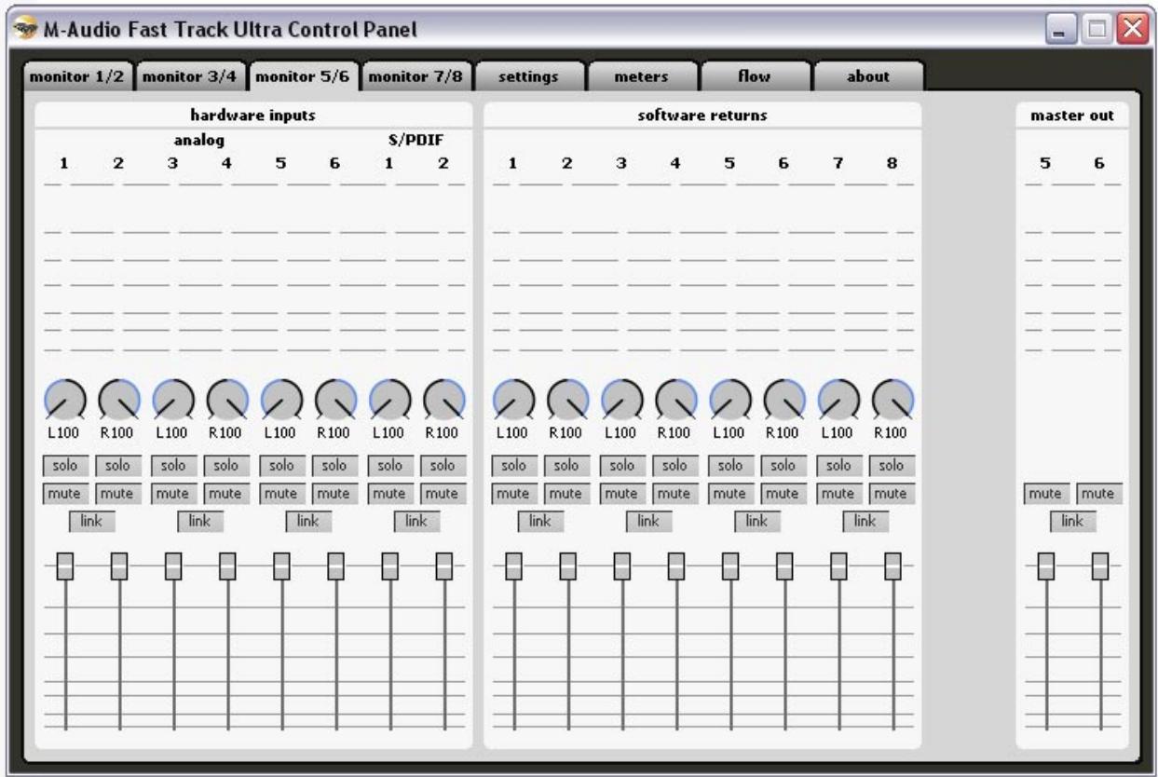Switch to the monitor 1/2 tab
The height and width of the screenshot is (777, 1158).
[x=77, y=77]
